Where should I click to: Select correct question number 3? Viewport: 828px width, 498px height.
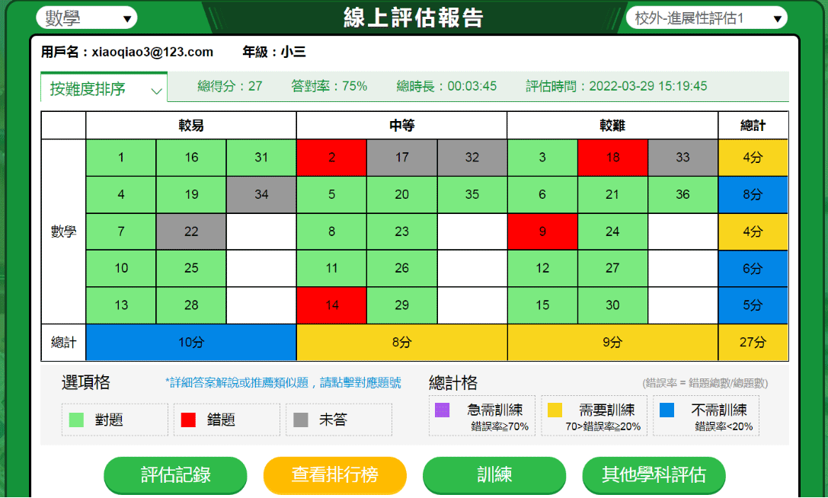click(542, 158)
